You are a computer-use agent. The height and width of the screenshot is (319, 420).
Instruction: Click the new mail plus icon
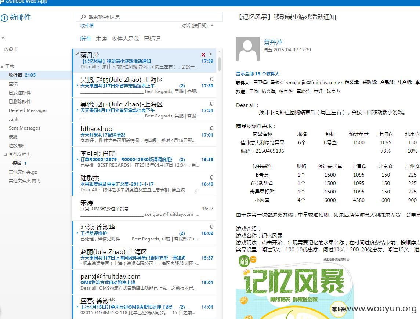(4, 18)
